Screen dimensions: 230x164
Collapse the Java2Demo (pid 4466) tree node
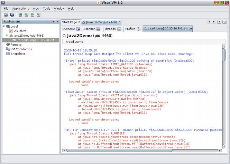pos(7,35)
